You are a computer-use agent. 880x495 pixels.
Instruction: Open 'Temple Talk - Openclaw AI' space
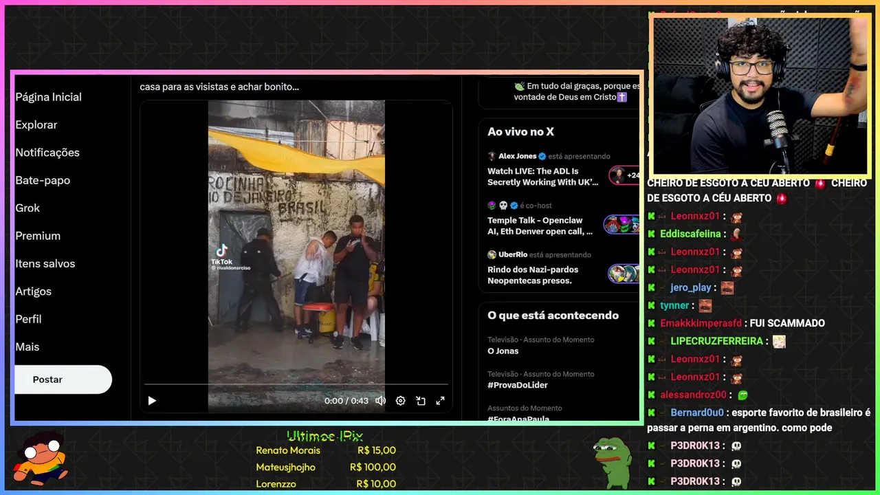click(540, 226)
